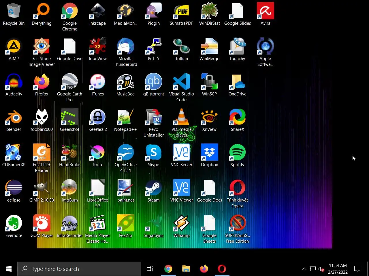
Task: Select the Visual Studio Code icon
Action: point(181,82)
